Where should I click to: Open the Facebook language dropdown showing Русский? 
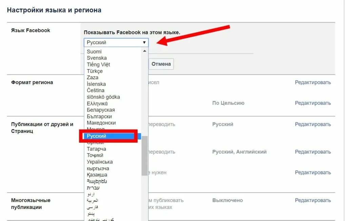pyautogui.click(x=116, y=43)
